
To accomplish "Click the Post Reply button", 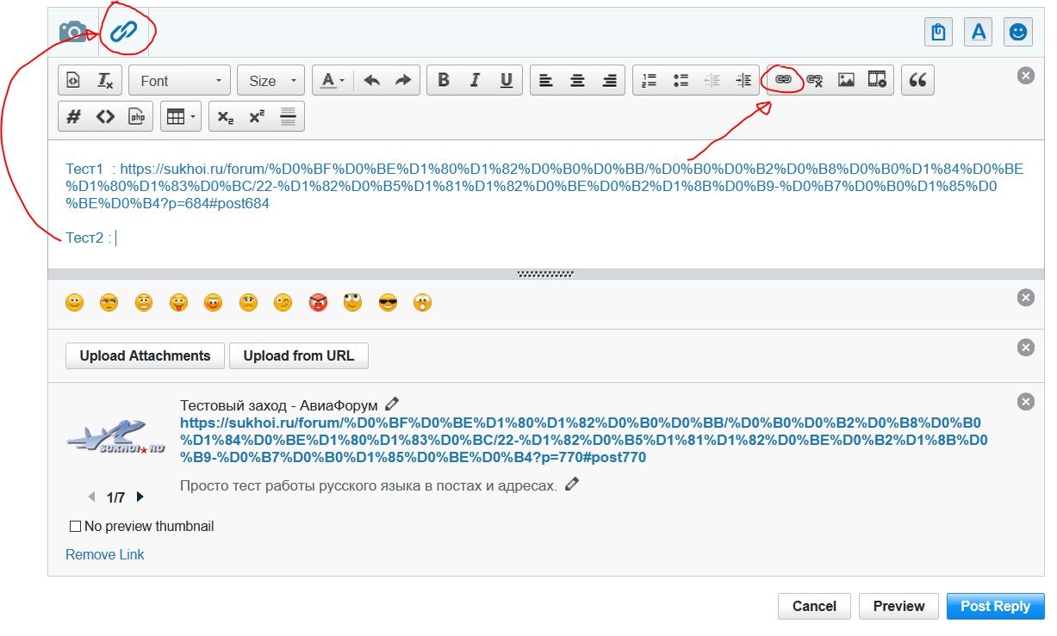I will tap(995, 606).
